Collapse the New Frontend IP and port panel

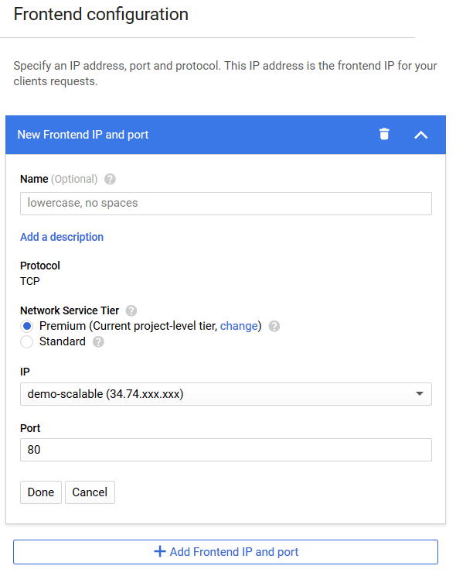[x=420, y=135]
